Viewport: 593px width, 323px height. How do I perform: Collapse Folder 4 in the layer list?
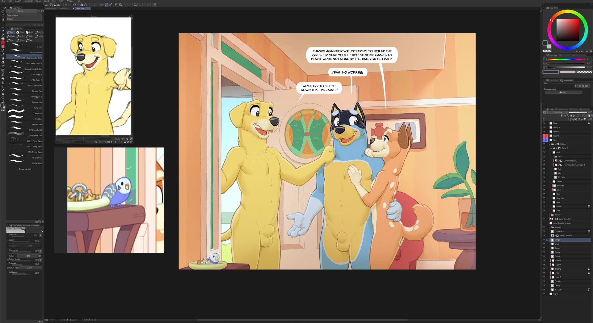pyautogui.click(x=549, y=144)
